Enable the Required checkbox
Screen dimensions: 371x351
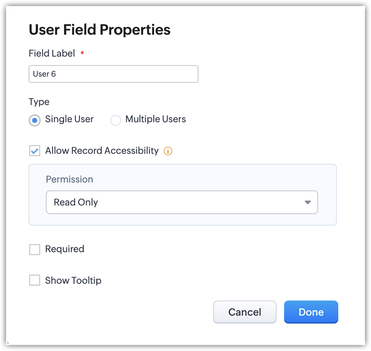click(35, 249)
